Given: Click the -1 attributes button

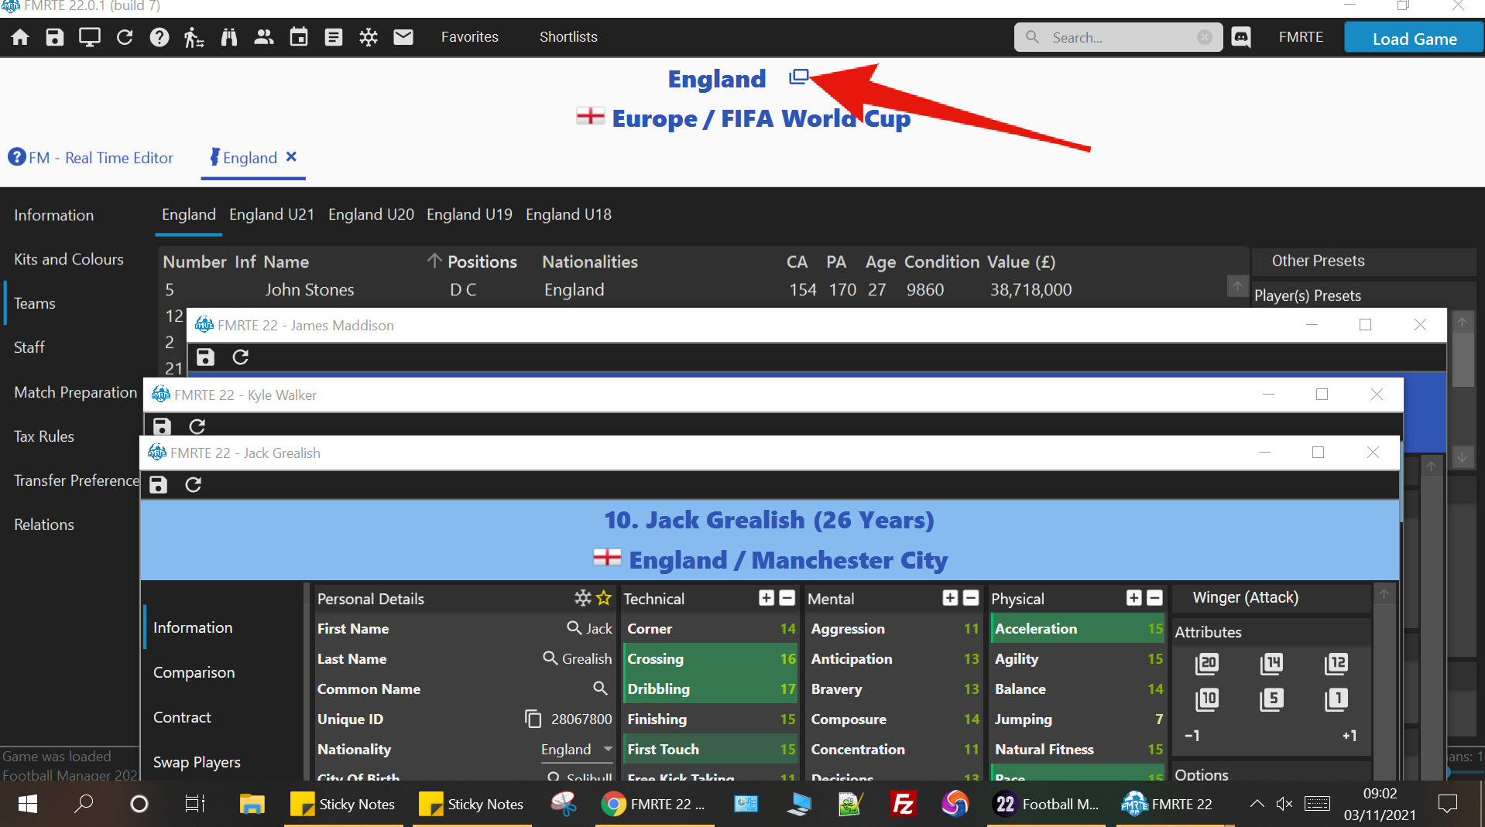Looking at the screenshot, I should [1192, 736].
